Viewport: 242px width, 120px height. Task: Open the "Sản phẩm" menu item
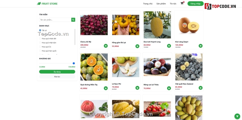(161, 4)
